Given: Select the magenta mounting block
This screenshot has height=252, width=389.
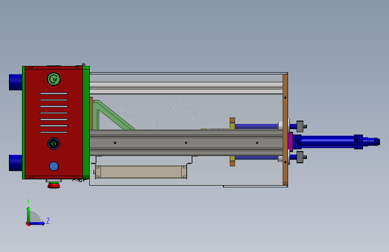Looking at the screenshot, I should coord(291,142).
